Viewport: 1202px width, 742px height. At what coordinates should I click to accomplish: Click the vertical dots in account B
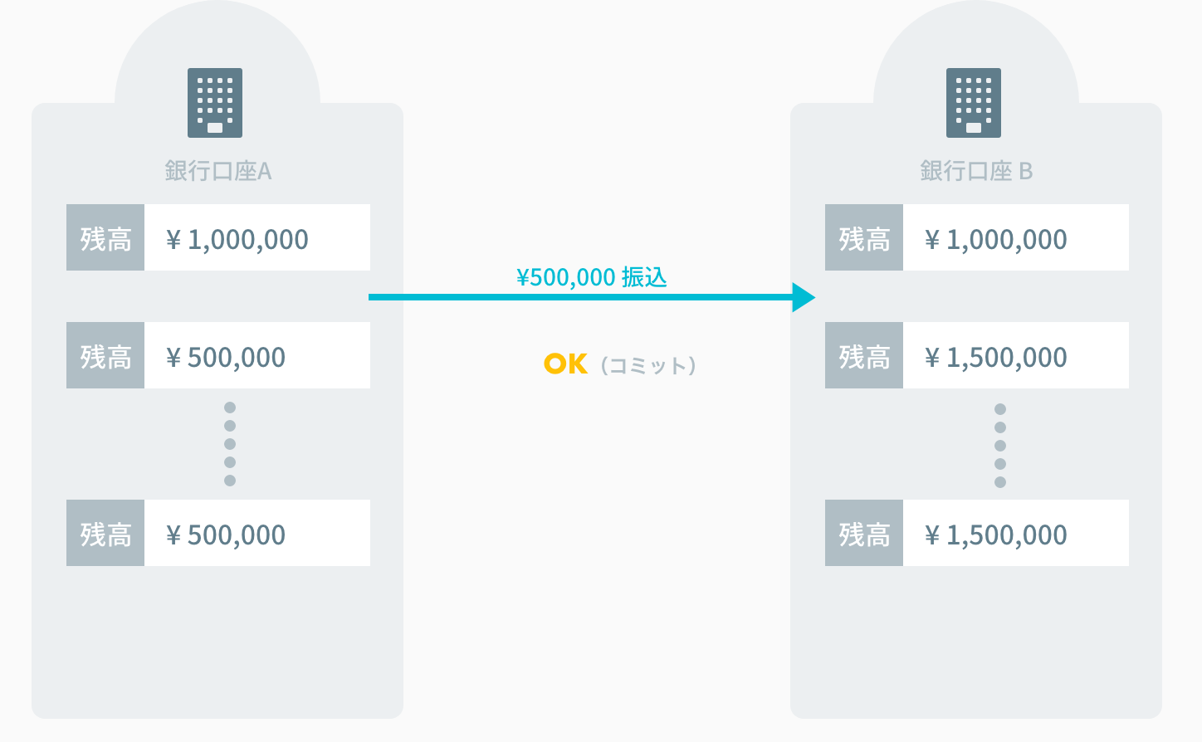pos(1000,446)
